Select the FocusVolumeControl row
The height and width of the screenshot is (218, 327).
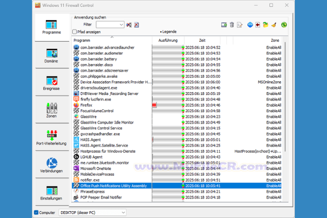pyautogui.click(x=177, y=111)
